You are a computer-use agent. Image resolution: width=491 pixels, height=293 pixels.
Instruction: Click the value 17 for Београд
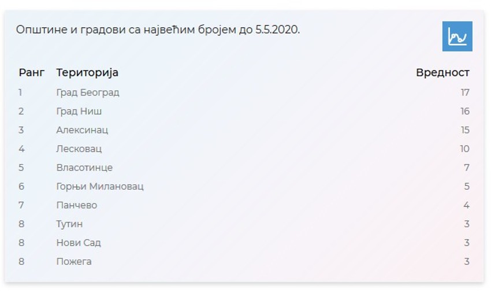pyautogui.click(x=465, y=92)
